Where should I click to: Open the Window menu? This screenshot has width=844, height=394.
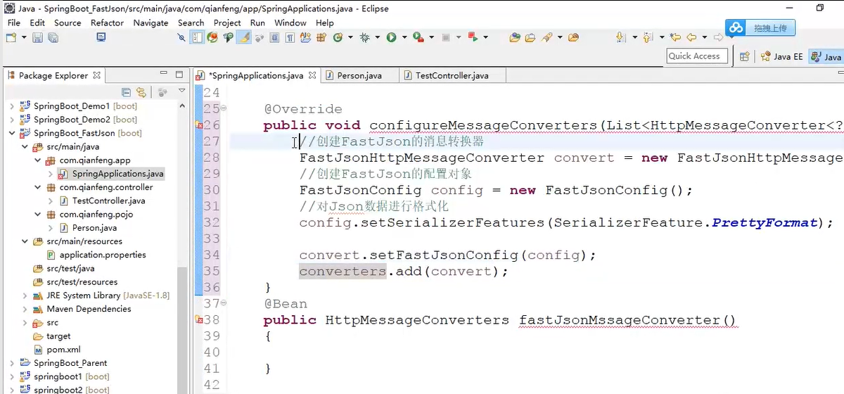290,23
